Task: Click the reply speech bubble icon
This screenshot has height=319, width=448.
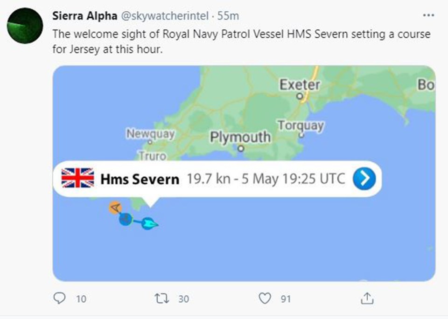Action: click(x=59, y=298)
